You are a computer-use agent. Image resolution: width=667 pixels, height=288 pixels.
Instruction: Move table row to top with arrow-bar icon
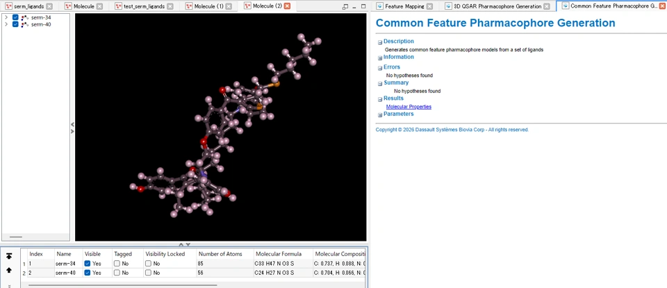[x=9, y=256]
